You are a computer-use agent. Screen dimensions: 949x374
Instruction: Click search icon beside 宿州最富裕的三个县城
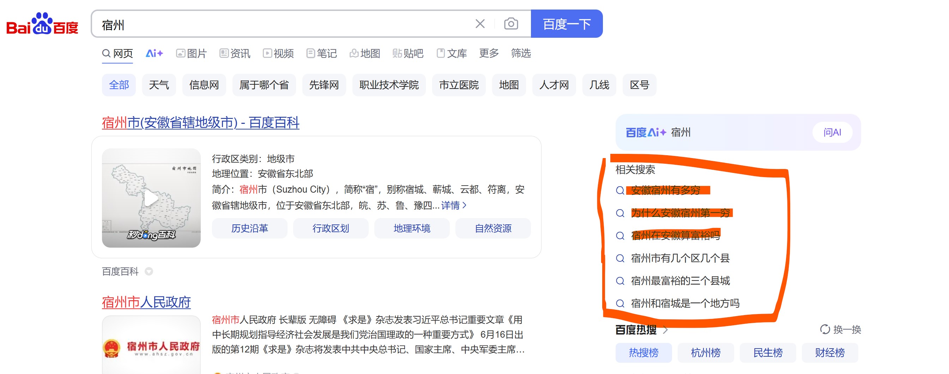click(621, 281)
